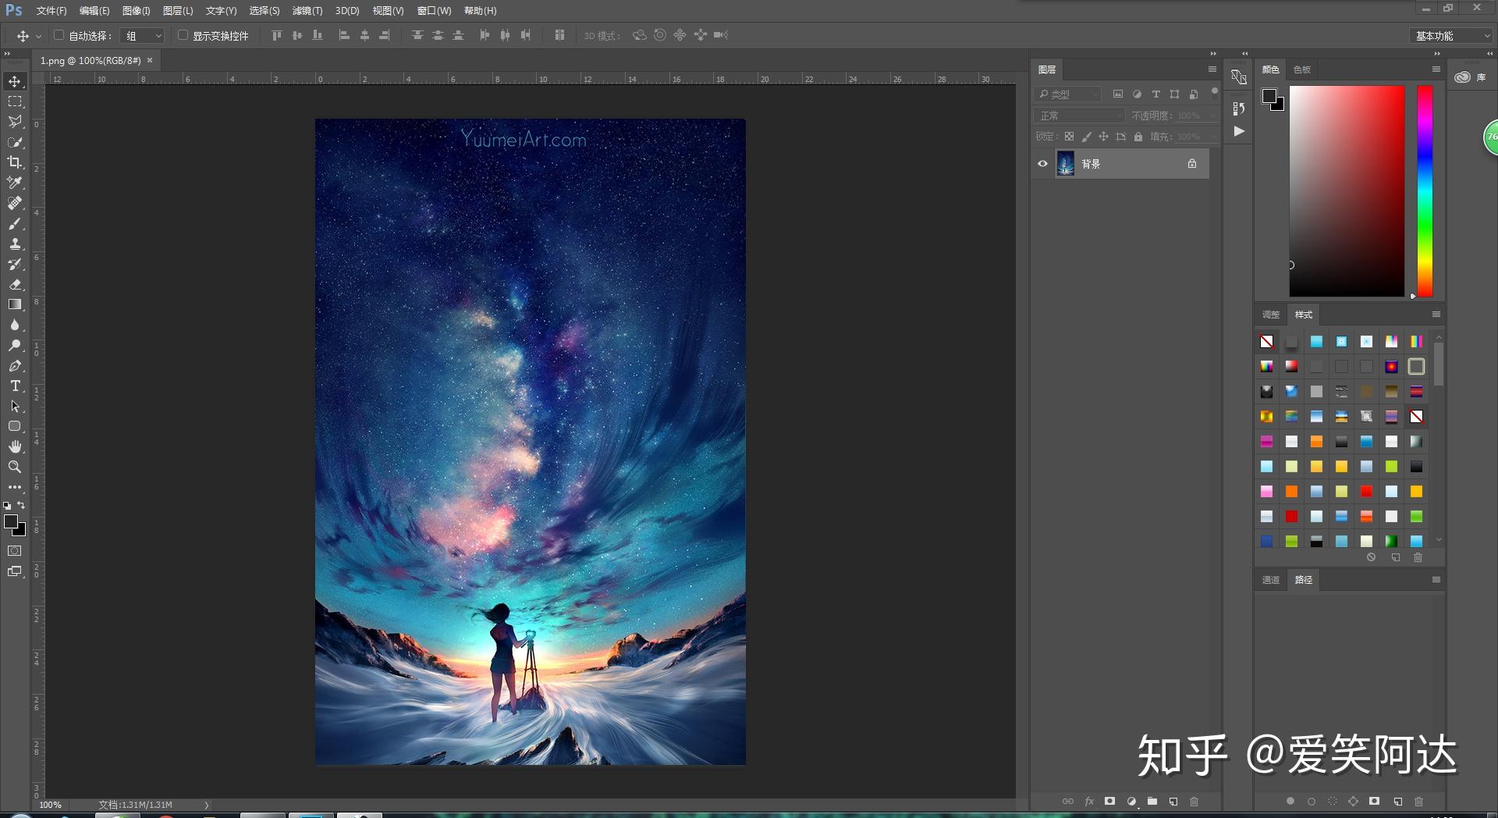Toggle lock image pixels brush icon
Viewport: 1498px width, 818px height.
[x=1086, y=137]
